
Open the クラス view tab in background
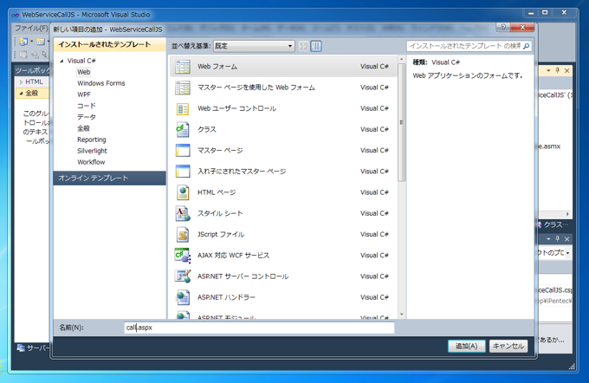pos(553,224)
